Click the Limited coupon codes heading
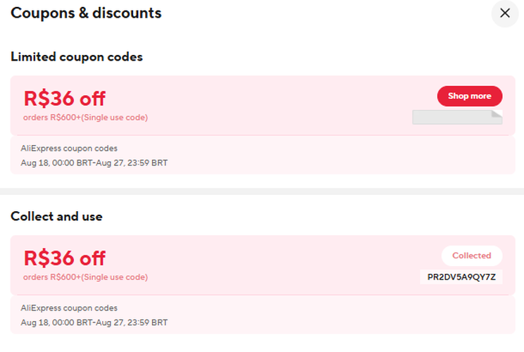Screen dimensions: 524x352 click(x=77, y=57)
